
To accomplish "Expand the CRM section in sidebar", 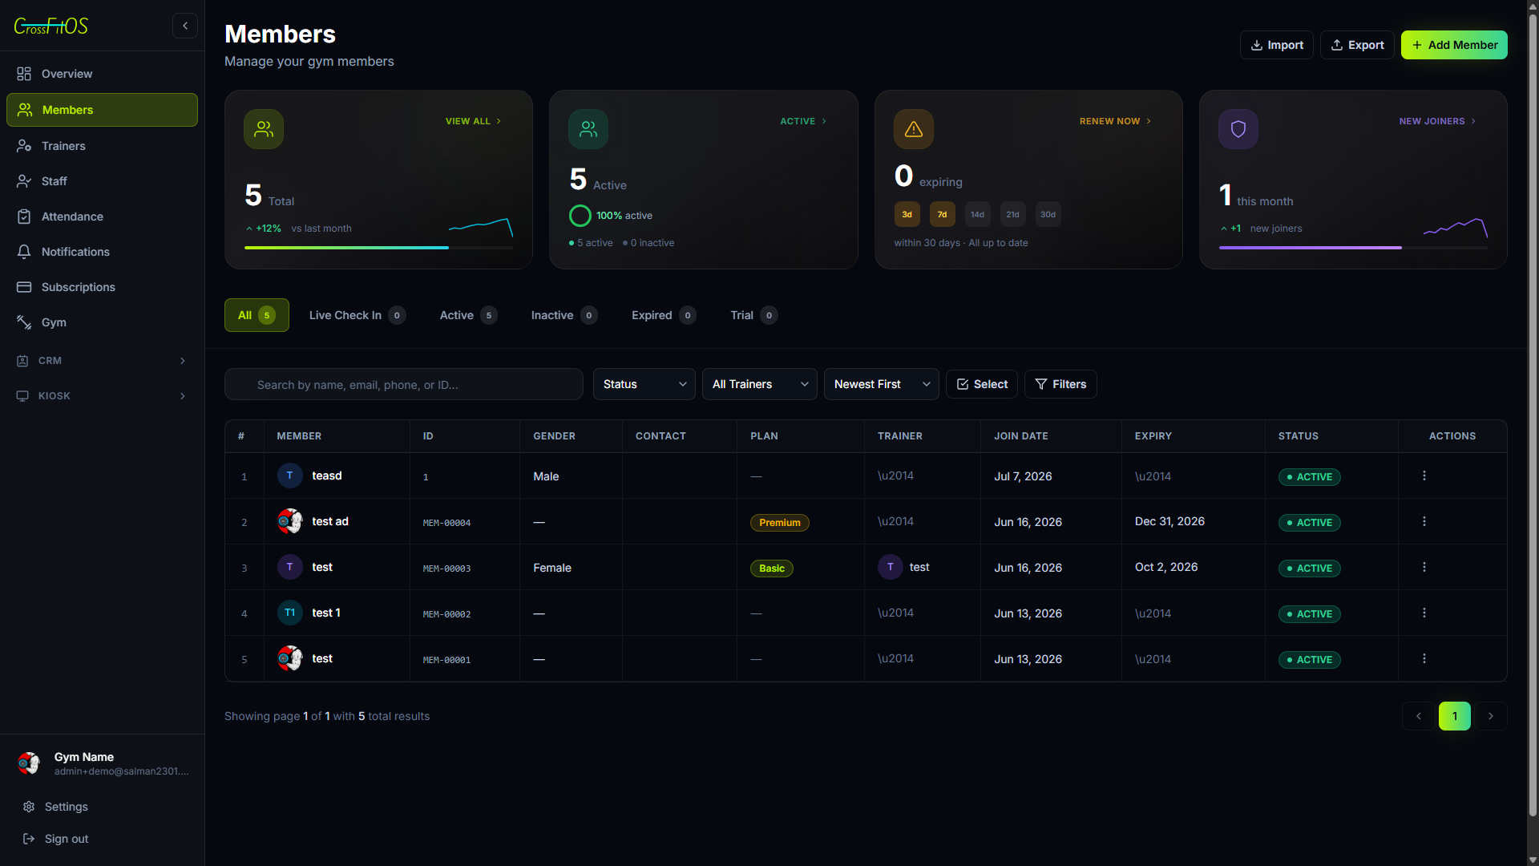I will click(x=102, y=361).
